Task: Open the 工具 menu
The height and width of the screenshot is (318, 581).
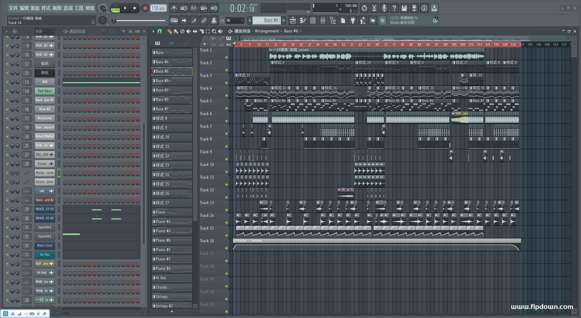Action: [79, 8]
